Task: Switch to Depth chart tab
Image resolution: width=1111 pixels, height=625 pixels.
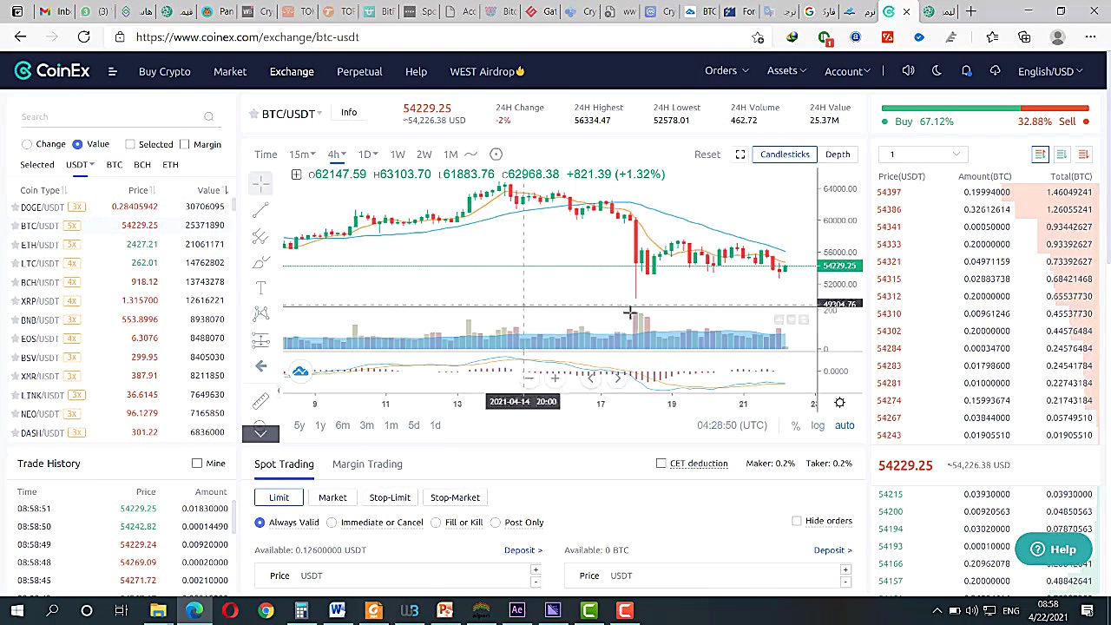Action: click(x=838, y=155)
